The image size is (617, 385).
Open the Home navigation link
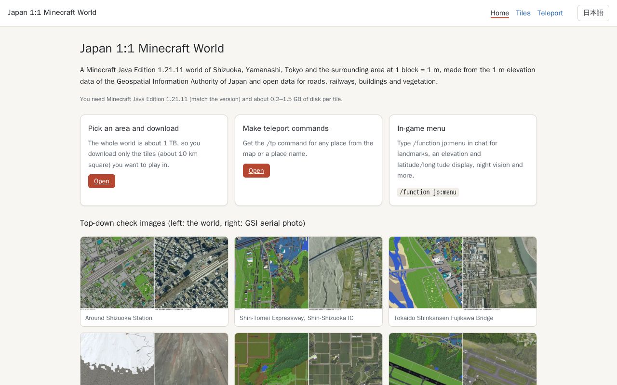coord(500,13)
